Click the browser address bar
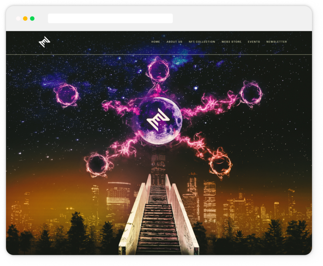The width and height of the screenshot is (323, 266). (110, 18)
